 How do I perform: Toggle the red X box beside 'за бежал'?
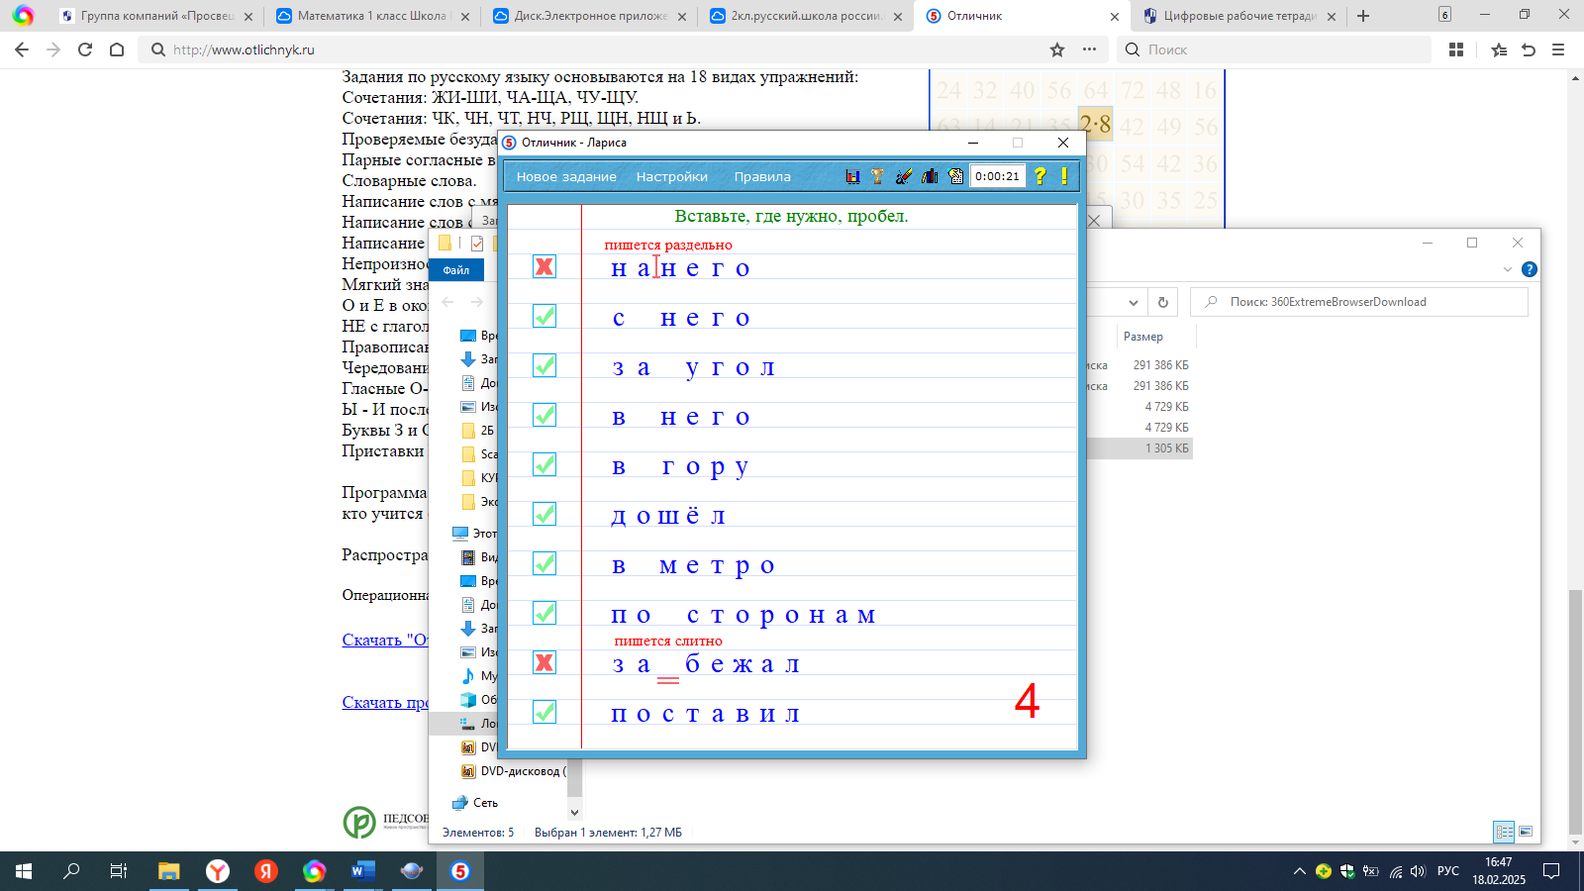coord(544,662)
